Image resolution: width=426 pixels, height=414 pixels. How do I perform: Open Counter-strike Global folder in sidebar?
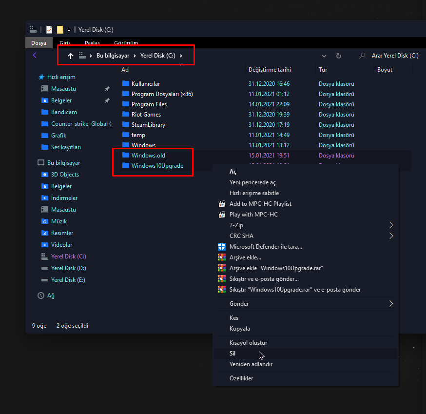pos(81,124)
